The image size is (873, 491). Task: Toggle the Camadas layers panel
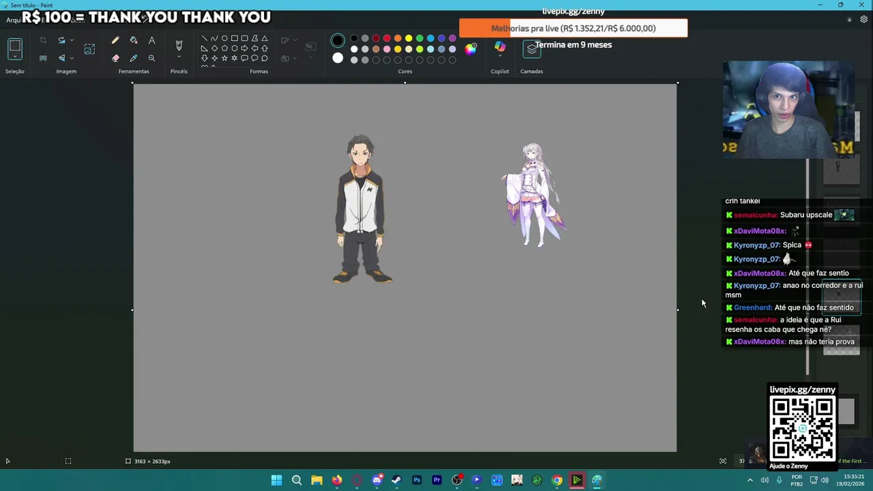(531, 49)
